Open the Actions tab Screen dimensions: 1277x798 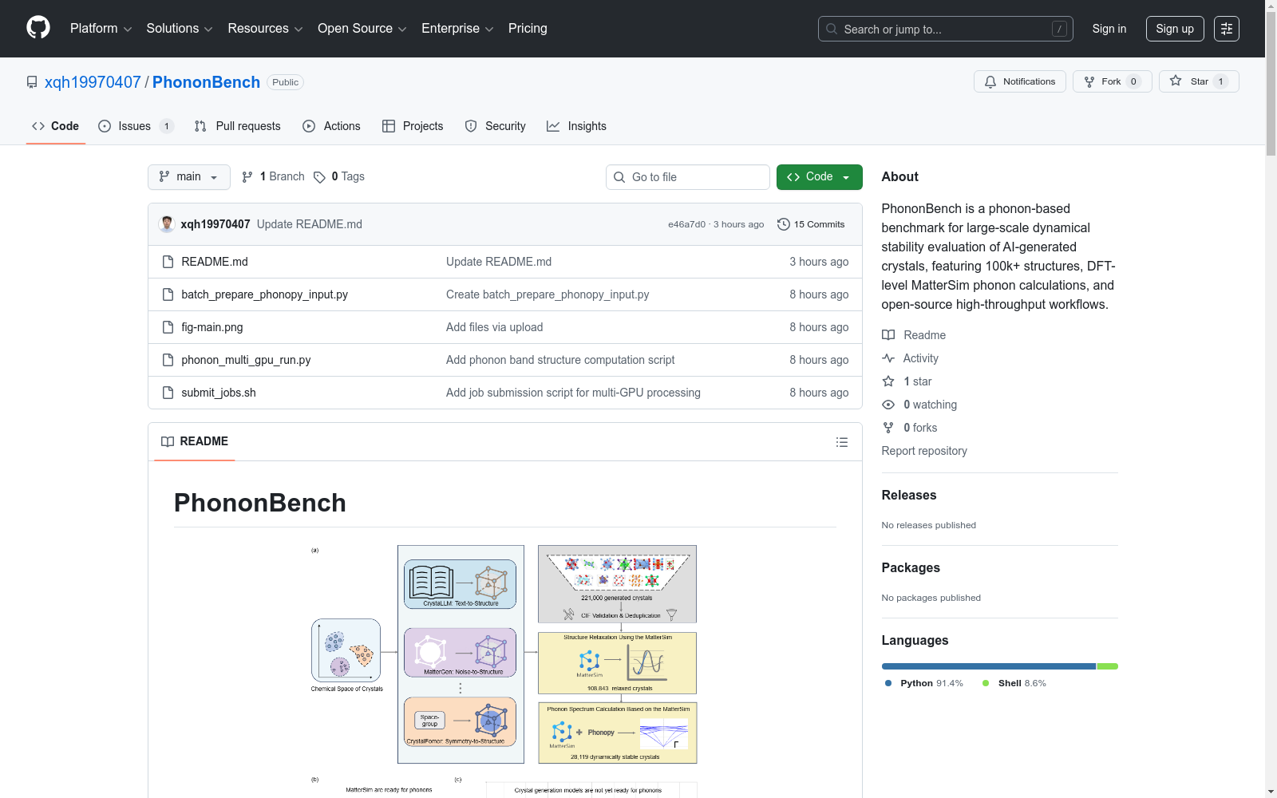(332, 126)
